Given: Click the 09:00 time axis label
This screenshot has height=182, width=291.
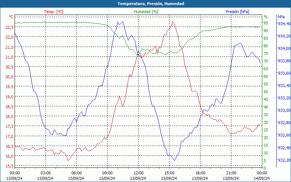Looking at the screenshot, I should (107, 173).
